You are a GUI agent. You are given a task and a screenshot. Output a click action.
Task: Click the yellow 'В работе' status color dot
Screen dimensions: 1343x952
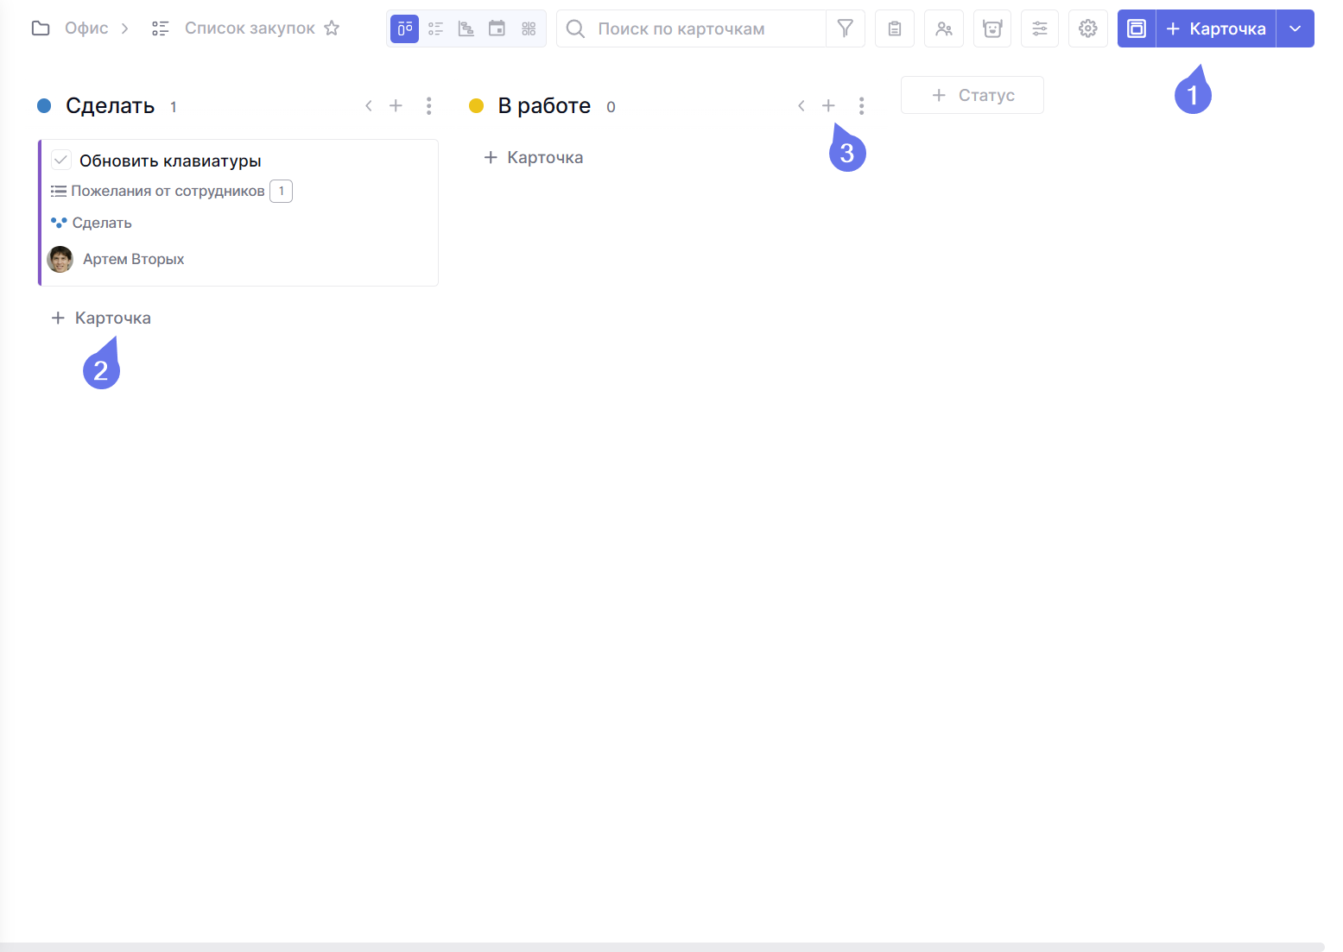476,105
